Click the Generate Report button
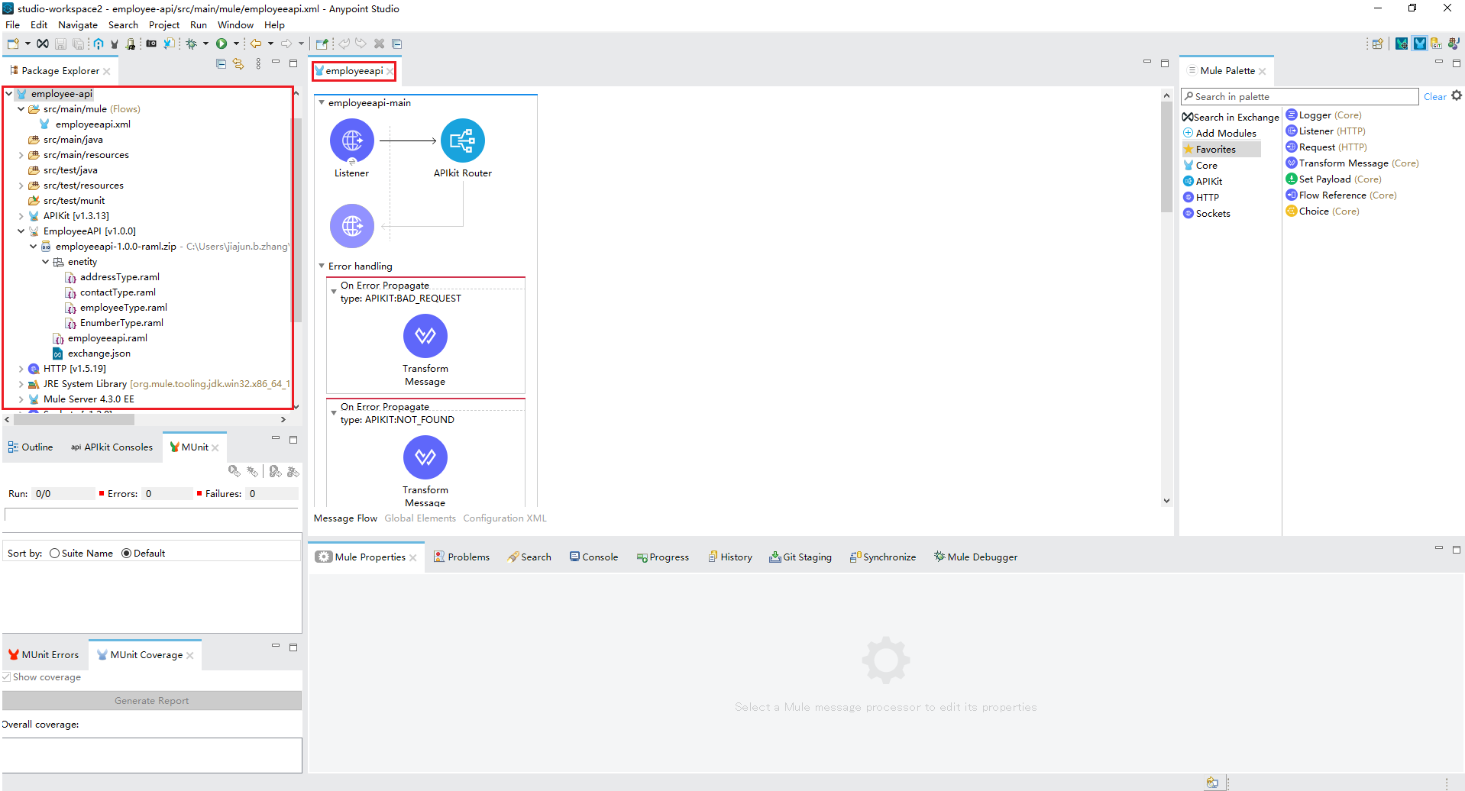 pyautogui.click(x=151, y=701)
